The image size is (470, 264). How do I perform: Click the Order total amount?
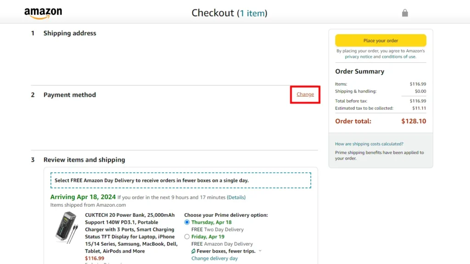pos(414,121)
